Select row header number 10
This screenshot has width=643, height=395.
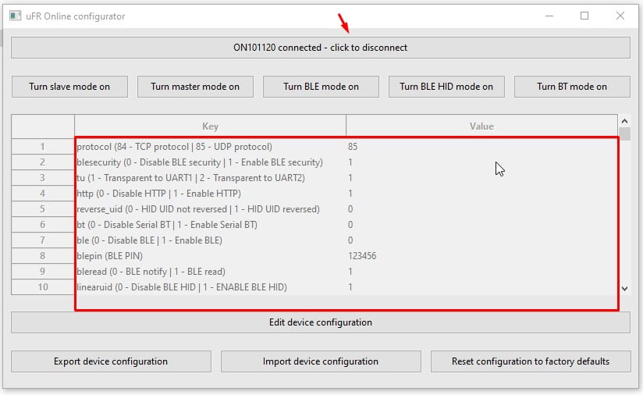(43, 287)
